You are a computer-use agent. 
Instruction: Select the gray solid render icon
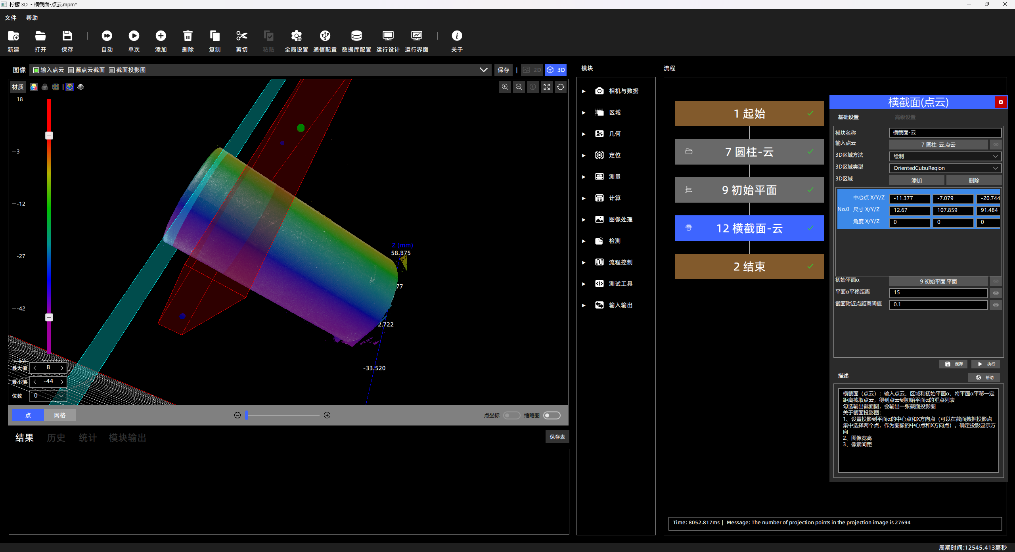[x=81, y=87]
